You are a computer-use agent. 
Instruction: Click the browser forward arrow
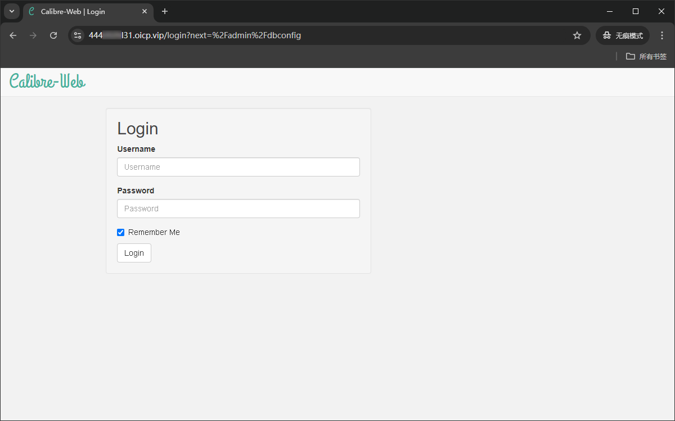click(33, 35)
